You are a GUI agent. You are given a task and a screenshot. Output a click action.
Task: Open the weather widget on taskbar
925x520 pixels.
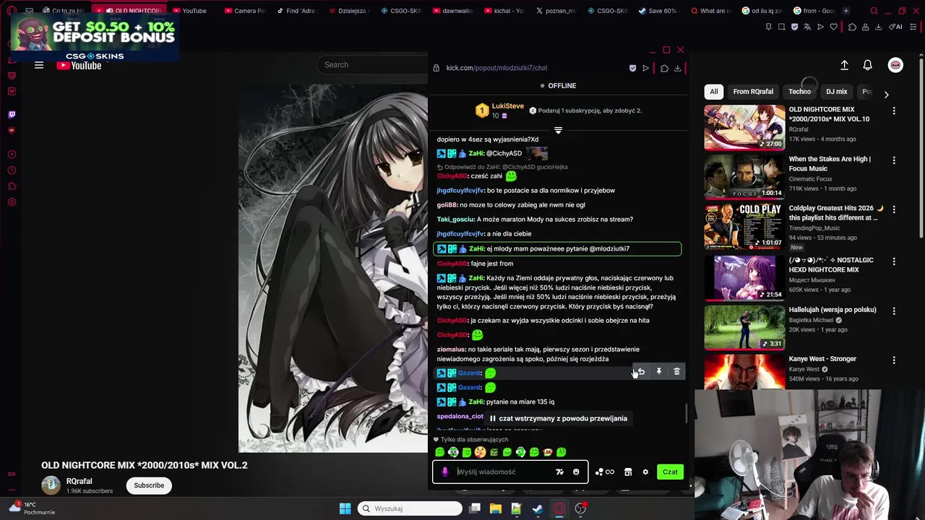point(32,508)
